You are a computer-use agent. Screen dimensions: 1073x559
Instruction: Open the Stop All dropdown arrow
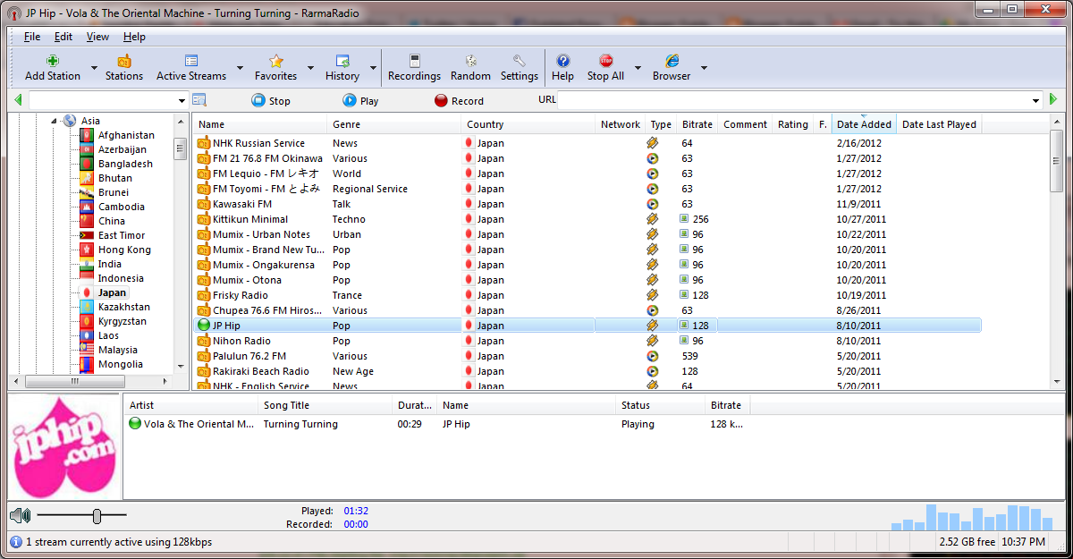(638, 68)
